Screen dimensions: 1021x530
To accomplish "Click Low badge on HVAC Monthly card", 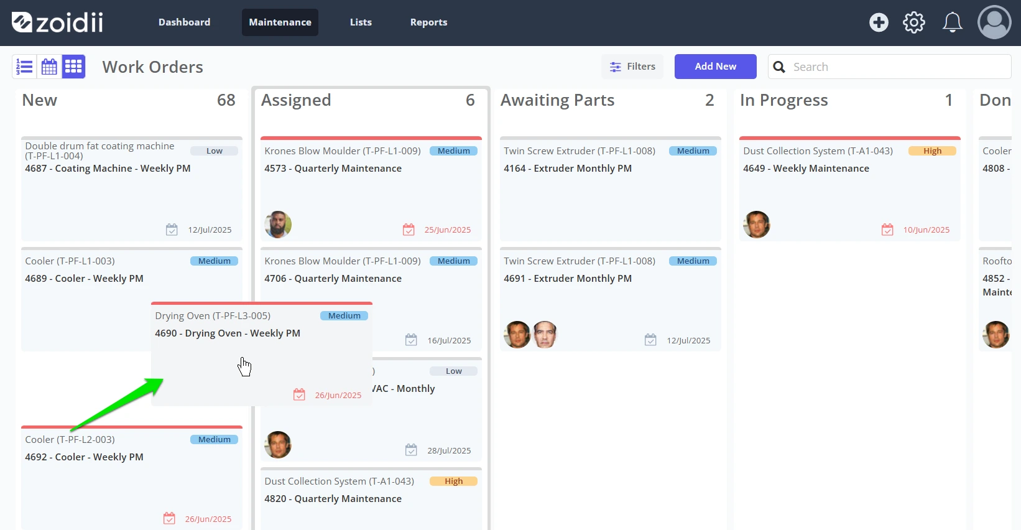I will [x=453, y=371].
